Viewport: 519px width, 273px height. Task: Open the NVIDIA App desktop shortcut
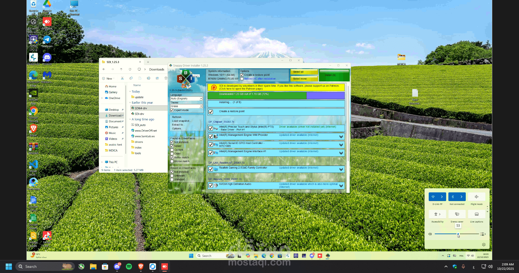click(x=34, y=97)
